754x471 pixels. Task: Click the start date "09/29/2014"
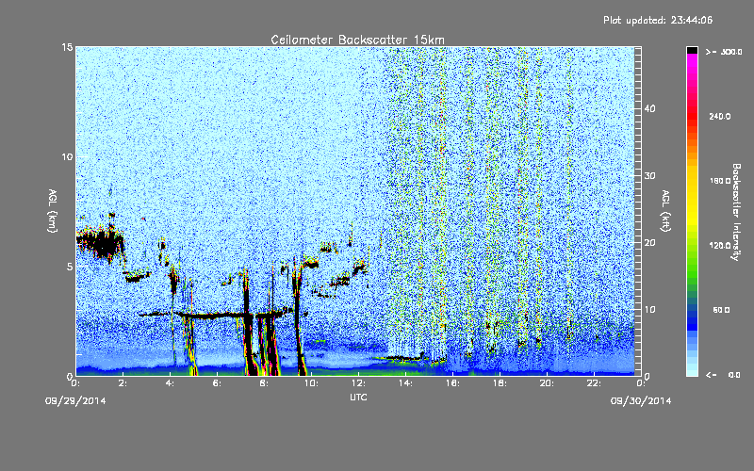click(75, 401)
